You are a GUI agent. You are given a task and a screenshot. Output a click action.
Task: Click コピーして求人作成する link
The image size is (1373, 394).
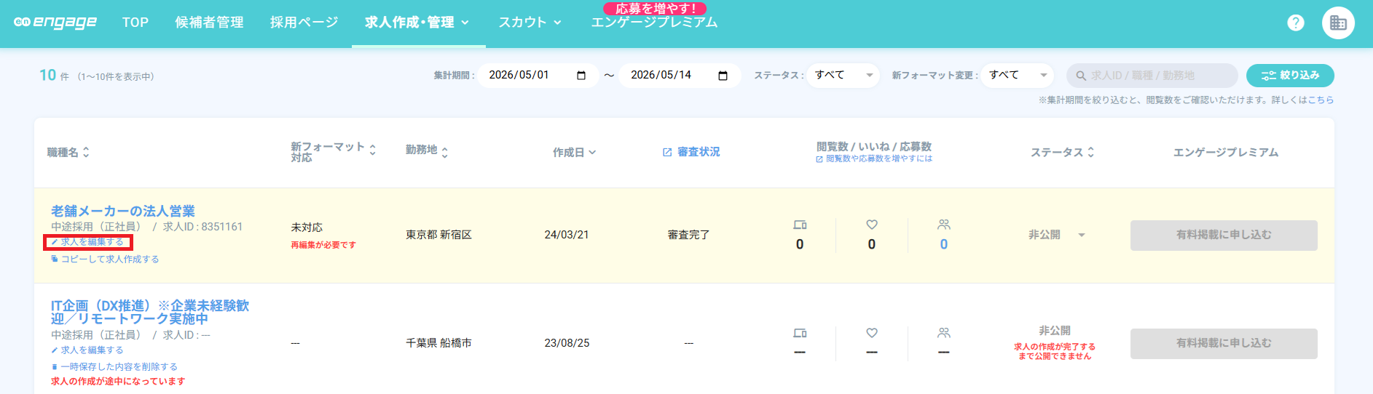pos(105,259)
